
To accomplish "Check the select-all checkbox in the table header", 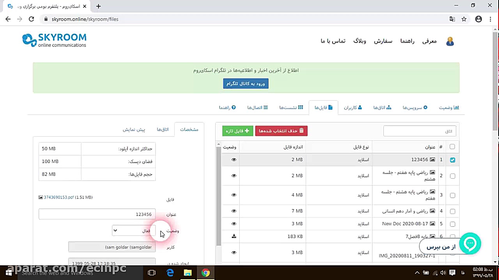I will 452,147.
